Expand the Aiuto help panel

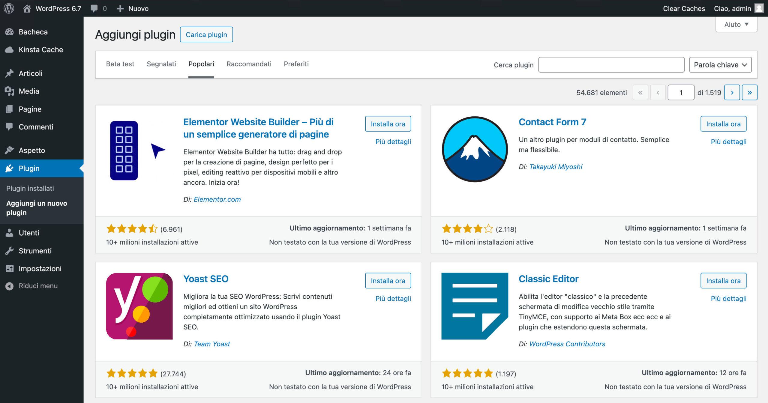[736, 24]
